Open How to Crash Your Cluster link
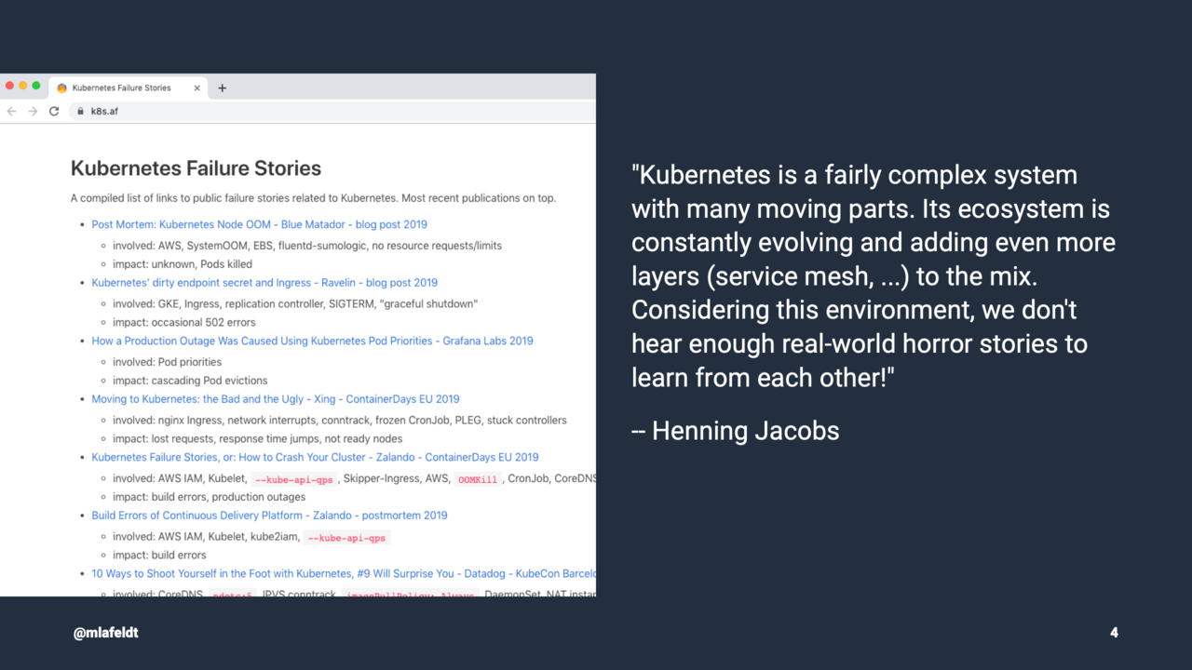The image size is (1192, 670). click(315, 457)
